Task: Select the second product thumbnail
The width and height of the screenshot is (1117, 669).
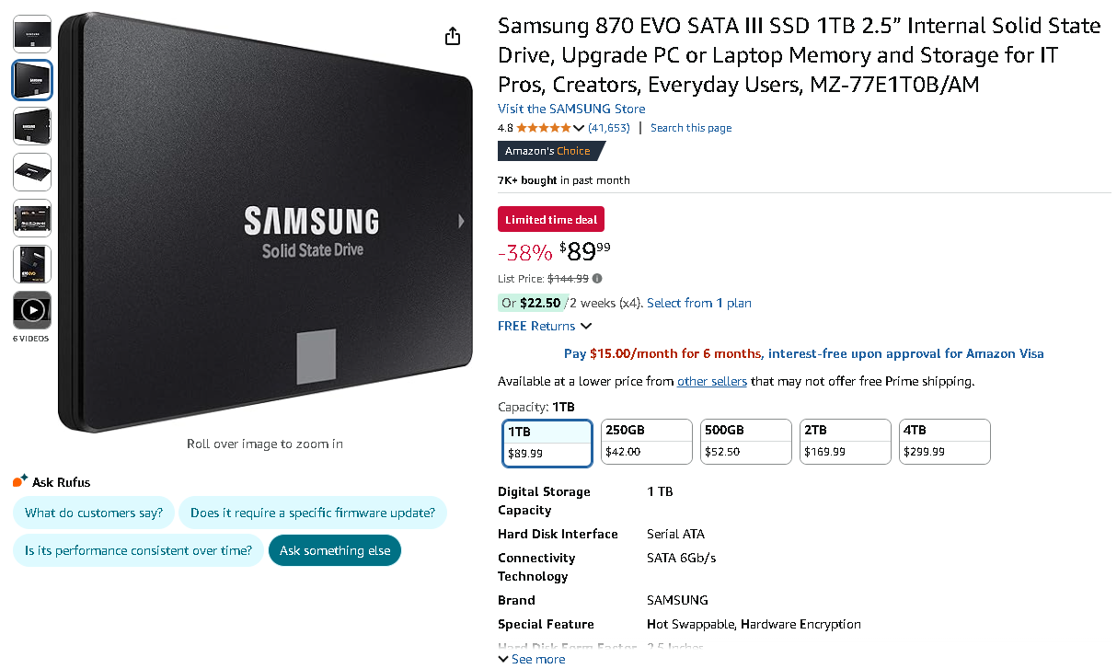Action: click(32, 80)
